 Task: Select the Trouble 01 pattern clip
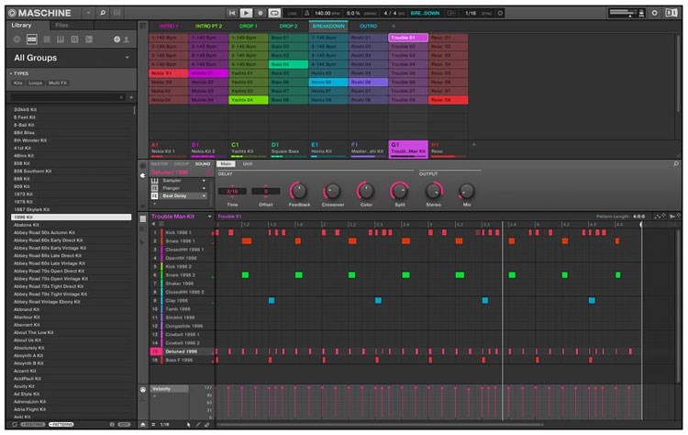click(x=408, y=38)
